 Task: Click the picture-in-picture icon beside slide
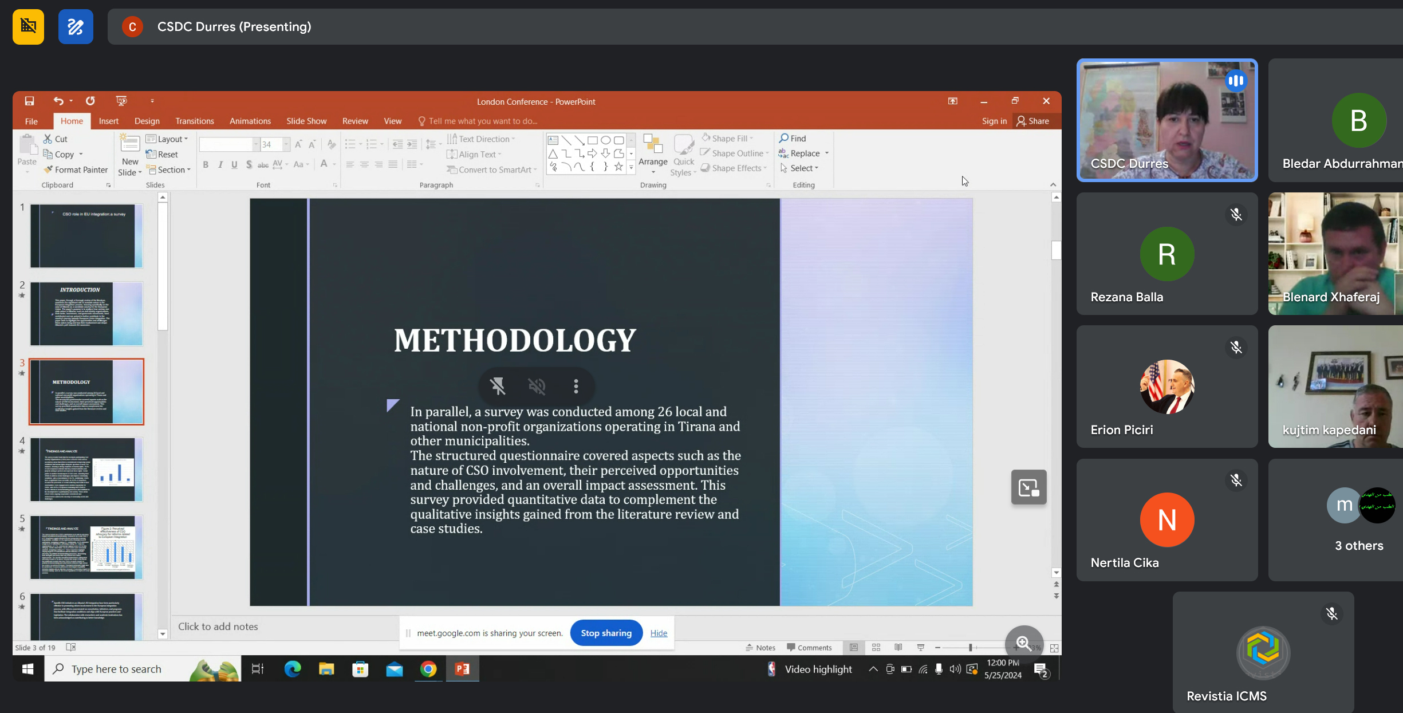click(x=1028, y=487)
